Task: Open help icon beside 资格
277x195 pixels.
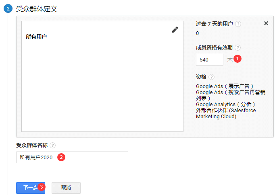Action: pos(211,77)
